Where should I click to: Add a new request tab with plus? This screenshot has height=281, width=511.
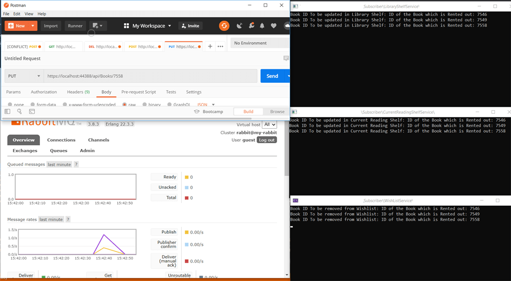210,46
